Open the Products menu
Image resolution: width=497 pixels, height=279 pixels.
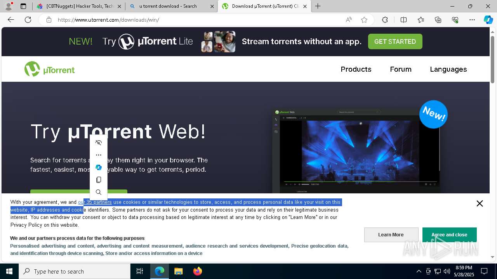tap(356, 69)
